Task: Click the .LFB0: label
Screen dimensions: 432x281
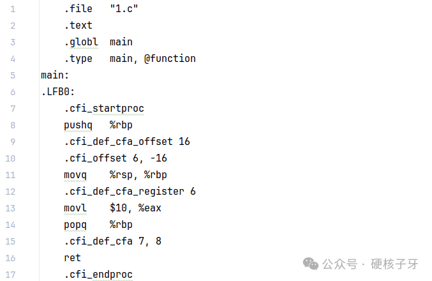Action: pyautogui.click(x=58, y=92)
